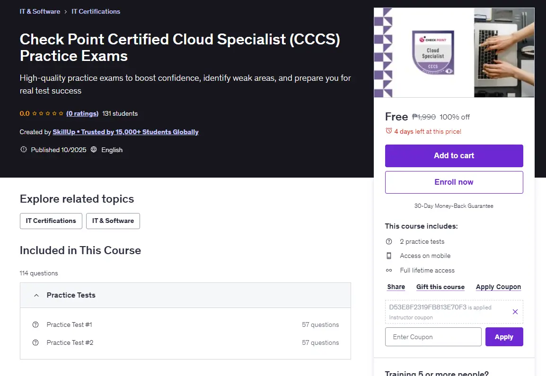Click the Apply Coupon link
Viewport: 546px width, 376px height.
[498, 287]
